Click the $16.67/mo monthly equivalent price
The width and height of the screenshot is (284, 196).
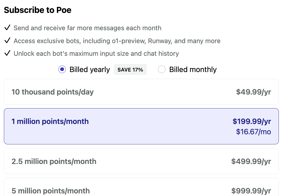[x=254, y=132]
